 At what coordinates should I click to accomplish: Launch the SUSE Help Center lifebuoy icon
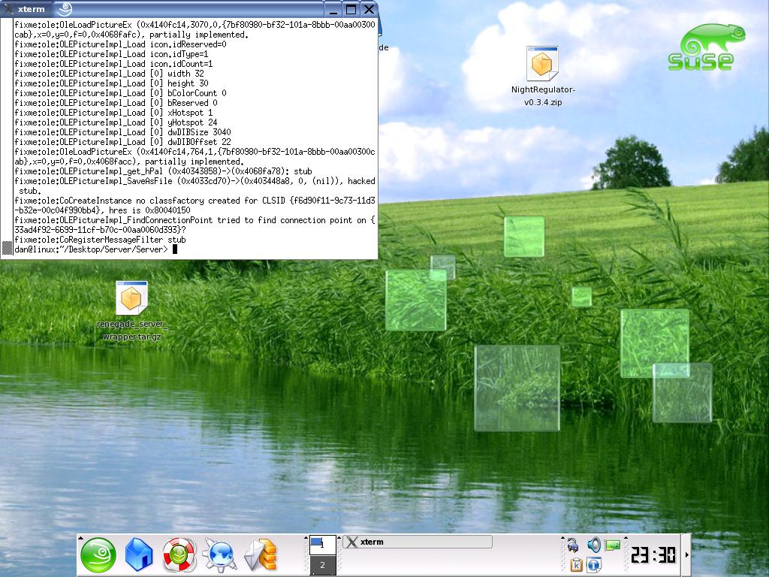pyautogui.click(x=179, y=555)
